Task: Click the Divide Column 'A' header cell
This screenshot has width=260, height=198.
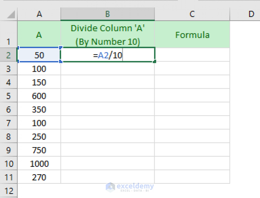Action: [107, 35]
